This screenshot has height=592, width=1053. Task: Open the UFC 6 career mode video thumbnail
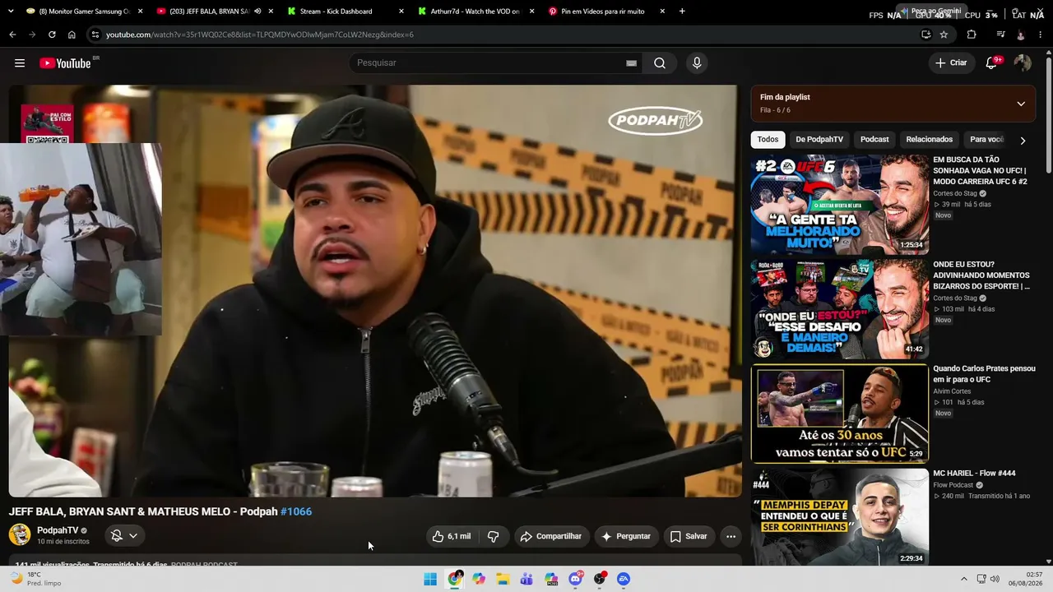pyautogui.click(x=839, y=205)
